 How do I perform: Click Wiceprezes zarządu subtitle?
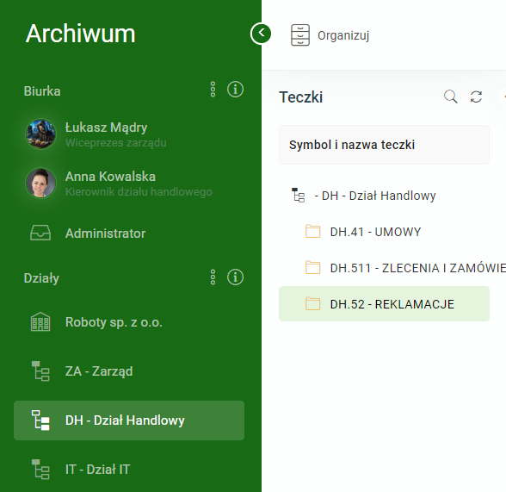point(116,143)
